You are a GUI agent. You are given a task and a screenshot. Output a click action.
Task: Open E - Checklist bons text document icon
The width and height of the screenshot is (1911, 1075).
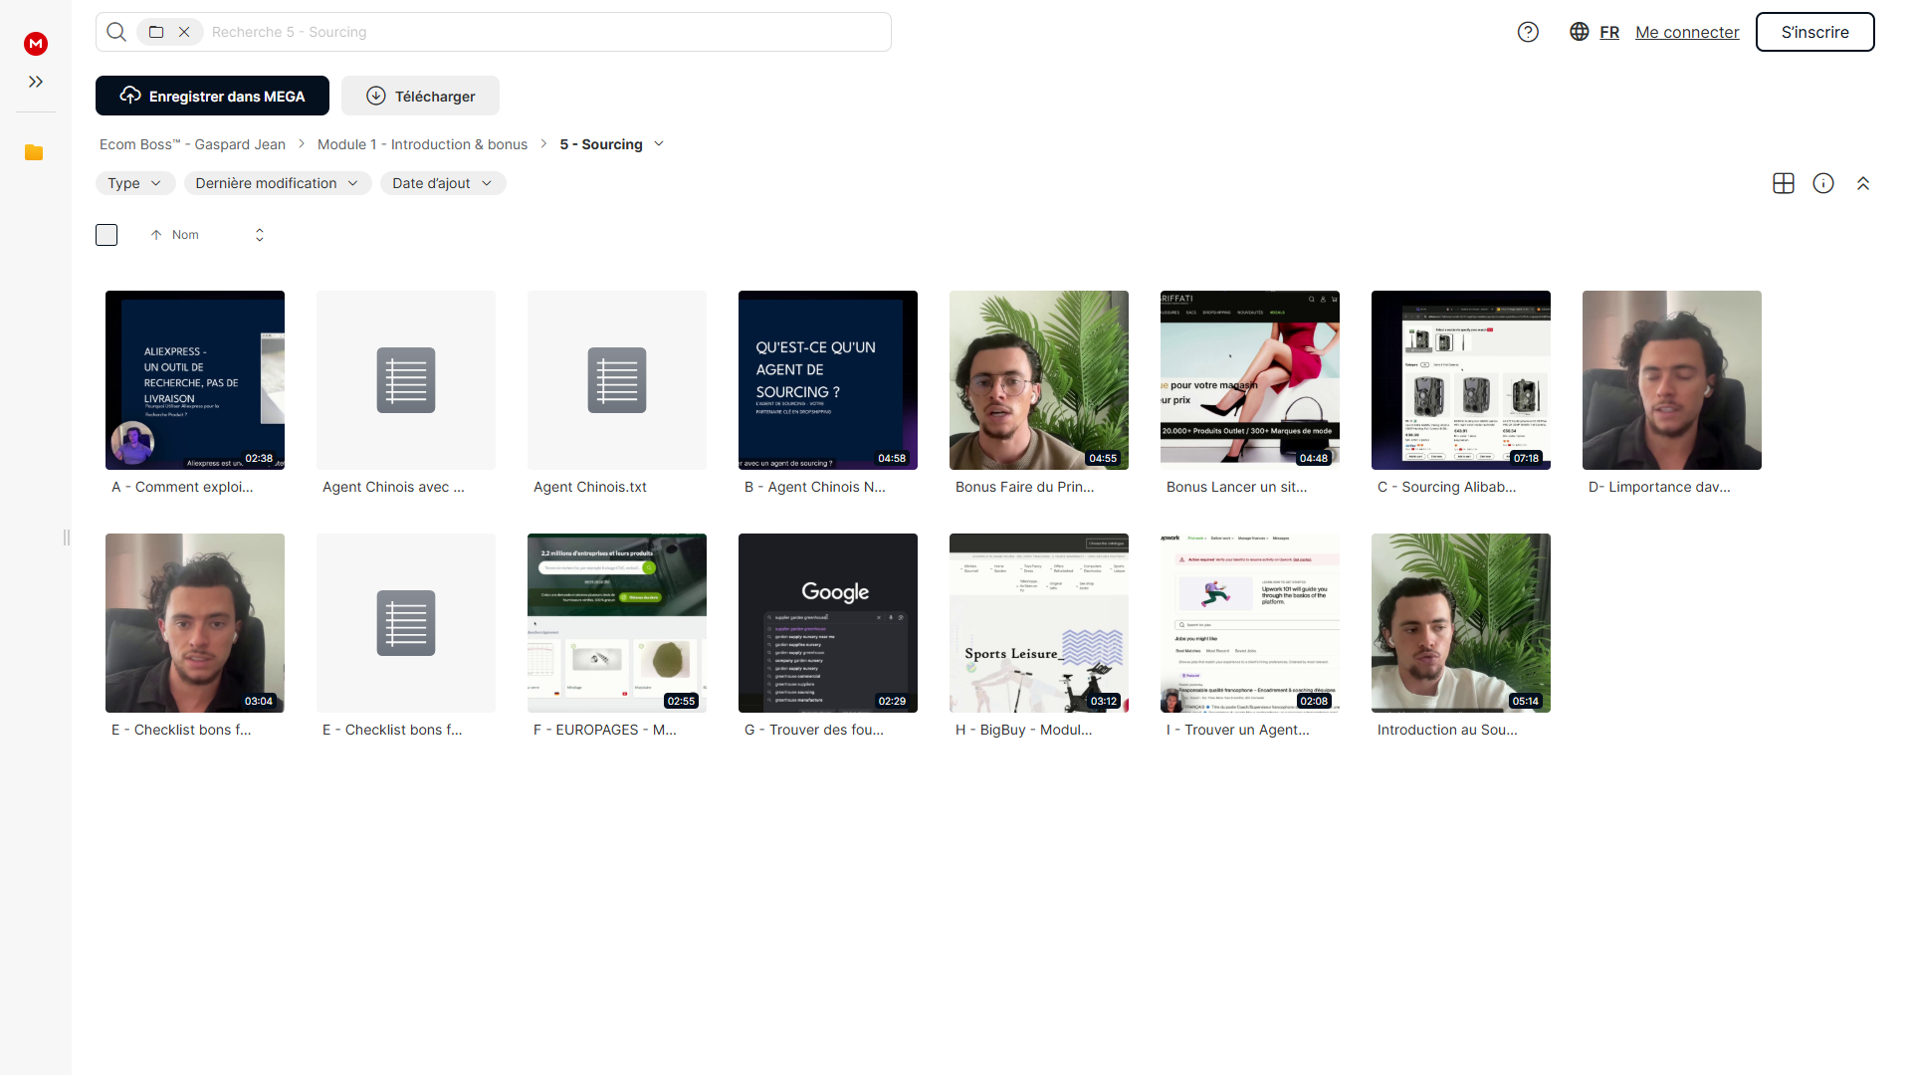[x=406, y=623]
